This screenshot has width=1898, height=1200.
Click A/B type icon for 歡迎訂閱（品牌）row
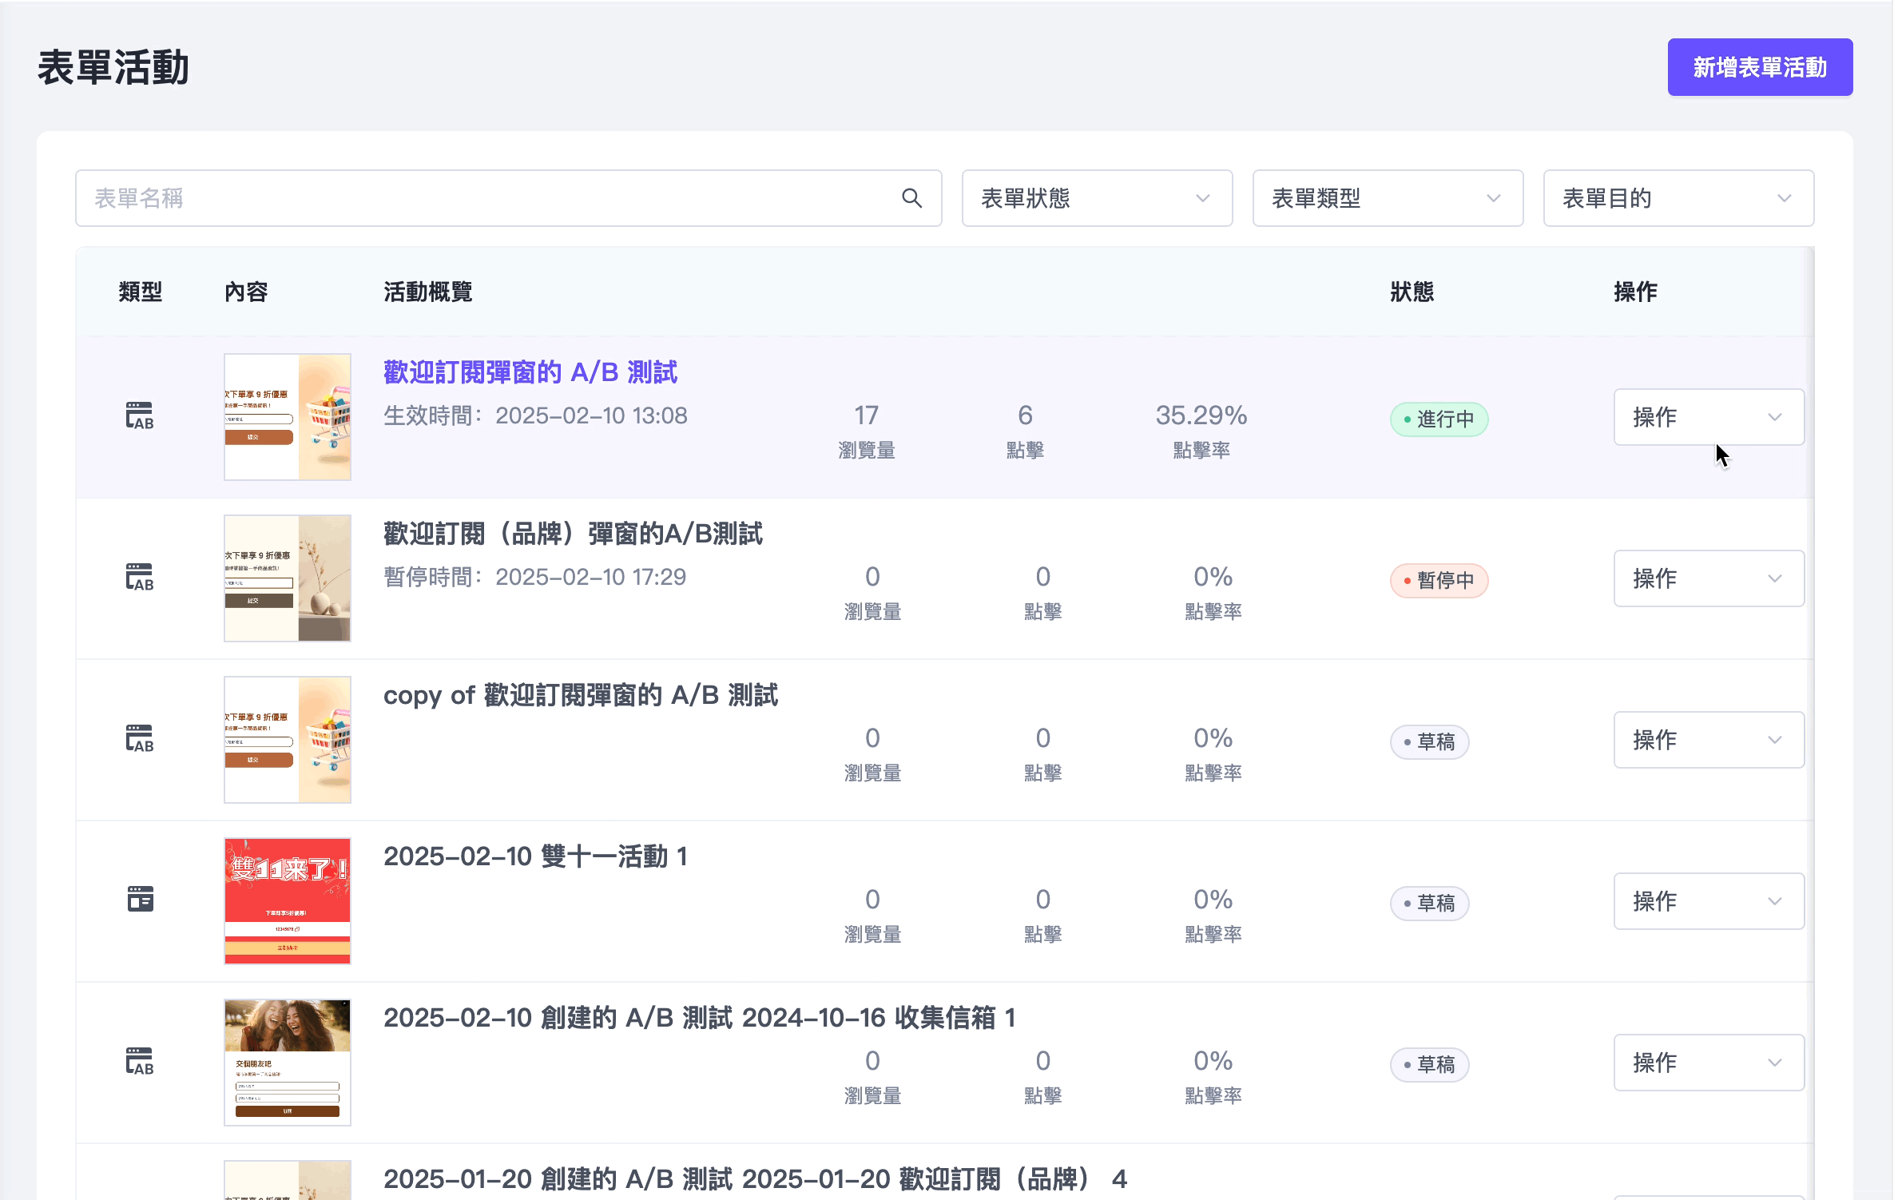pyautogui.click(x=140, y=578)
